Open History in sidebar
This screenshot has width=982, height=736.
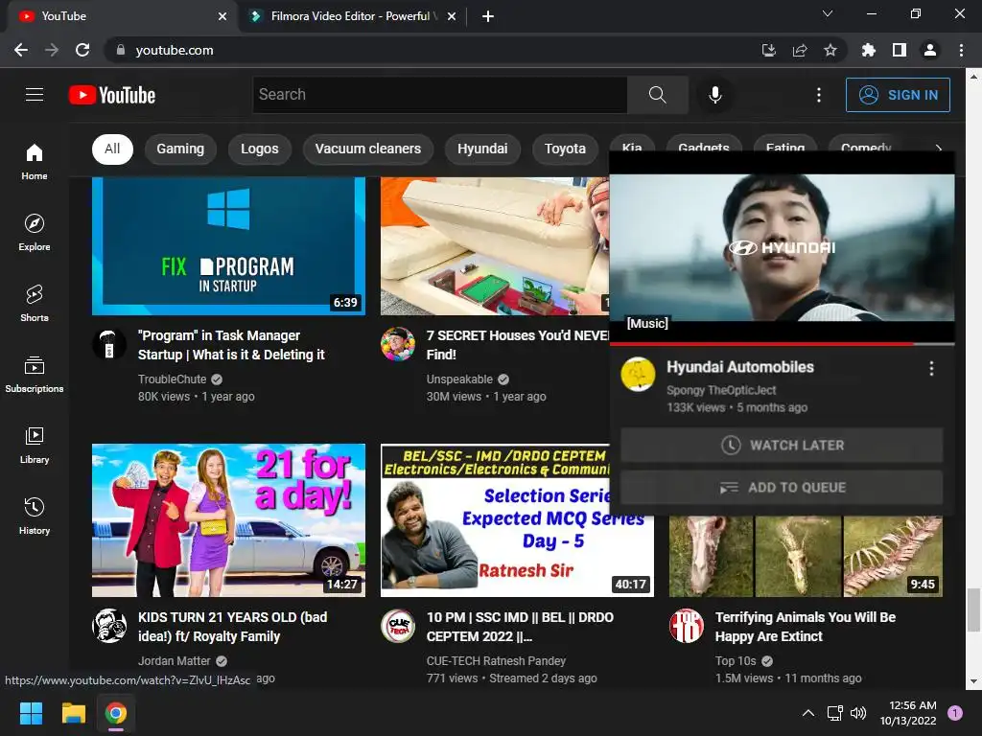pyautogui.click(x=35, y=516)
